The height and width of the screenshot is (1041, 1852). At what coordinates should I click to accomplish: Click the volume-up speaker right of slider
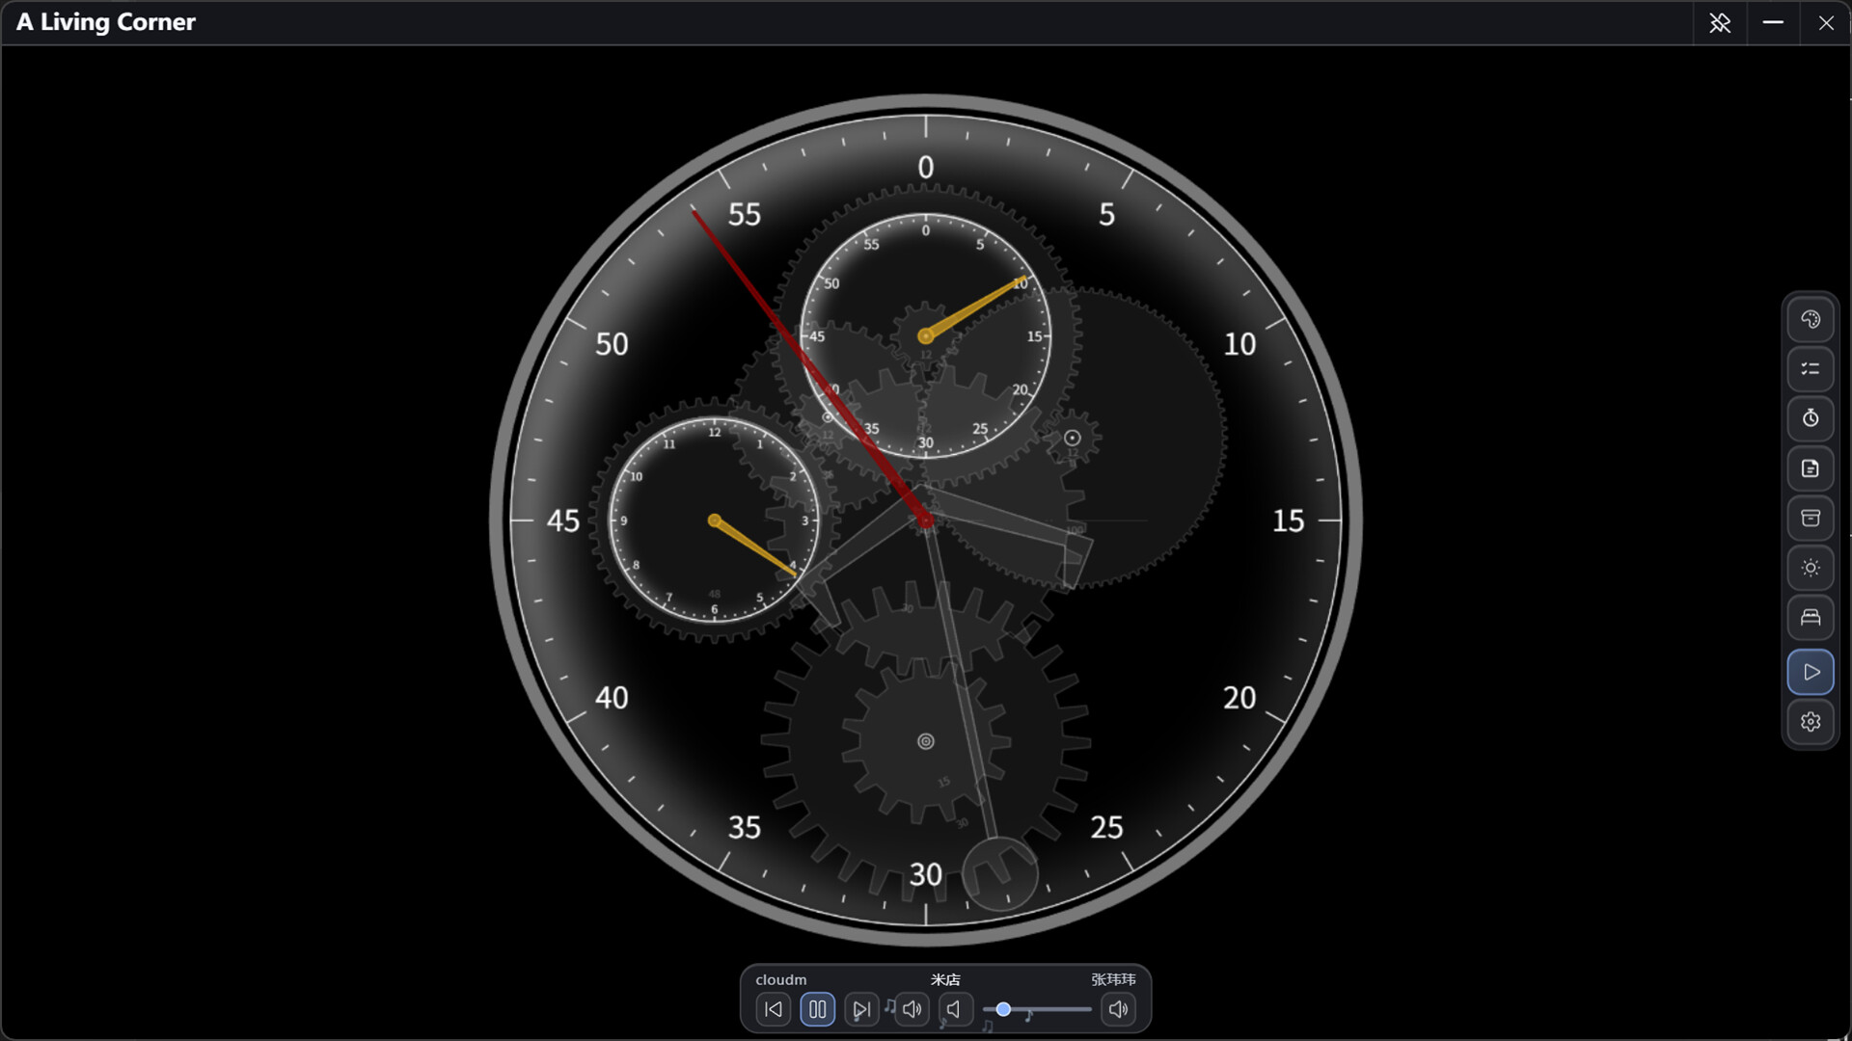[1119, 1009]
